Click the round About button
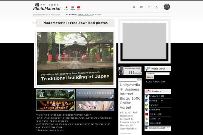 (x=167, y=7)
